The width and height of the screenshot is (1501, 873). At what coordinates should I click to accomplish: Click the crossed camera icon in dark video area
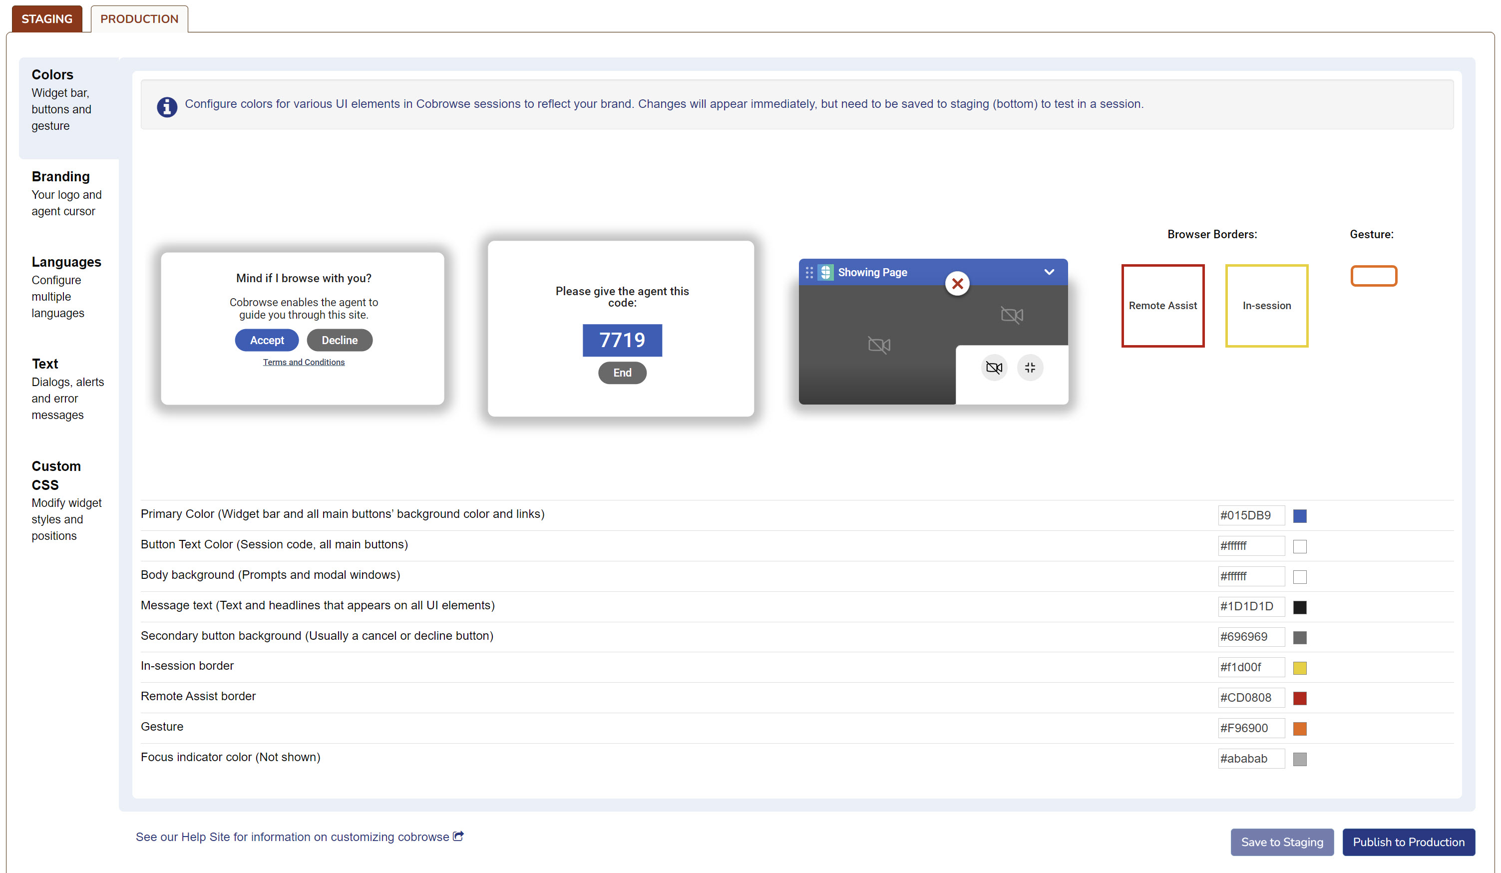[x=879, y=345]
